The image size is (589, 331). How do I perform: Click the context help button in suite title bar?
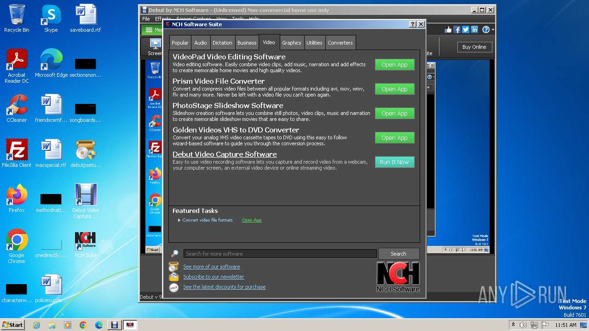(413, 24)
